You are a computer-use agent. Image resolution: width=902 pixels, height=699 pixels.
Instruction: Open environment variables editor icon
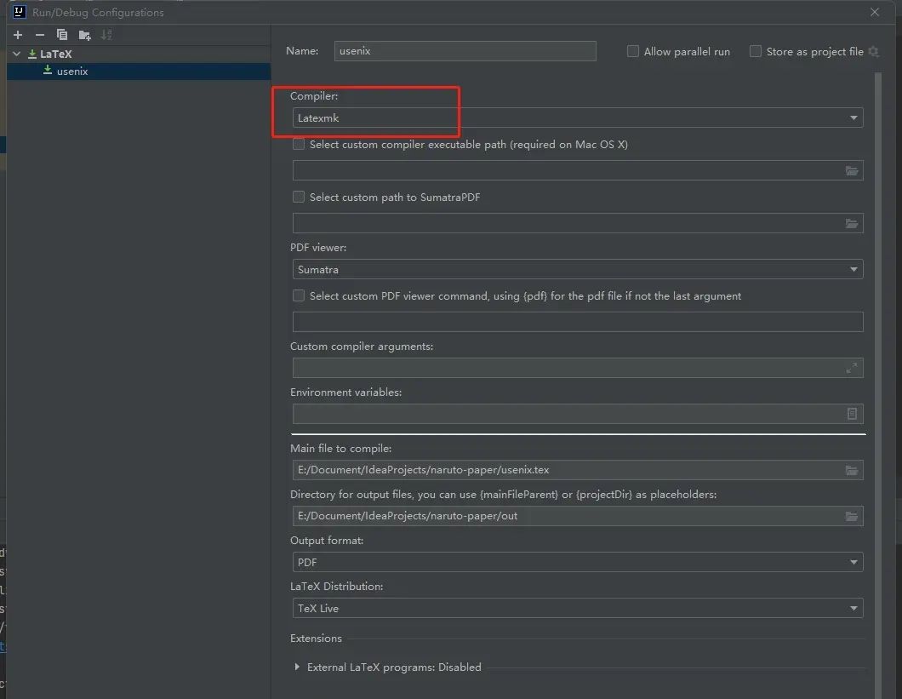852,414
